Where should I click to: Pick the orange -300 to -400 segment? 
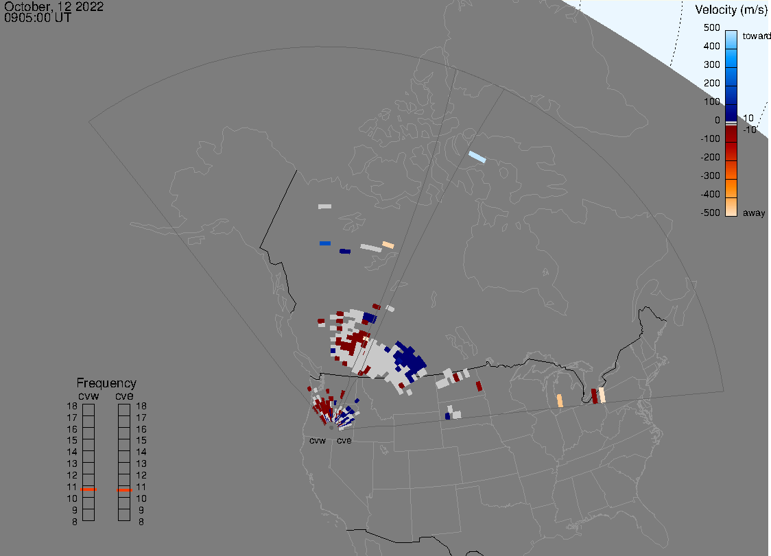(x=731, y=189)
